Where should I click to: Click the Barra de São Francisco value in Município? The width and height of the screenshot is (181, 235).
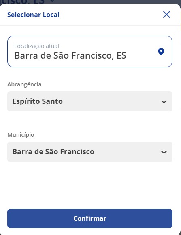pos(53,152)
